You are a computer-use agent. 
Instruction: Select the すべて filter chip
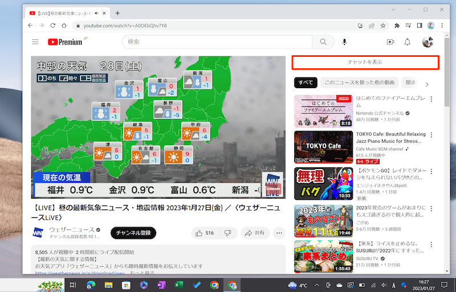[306, 83]
